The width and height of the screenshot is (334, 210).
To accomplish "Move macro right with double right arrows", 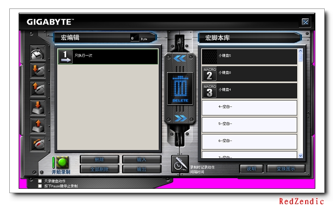I will [x=180, y=118].
